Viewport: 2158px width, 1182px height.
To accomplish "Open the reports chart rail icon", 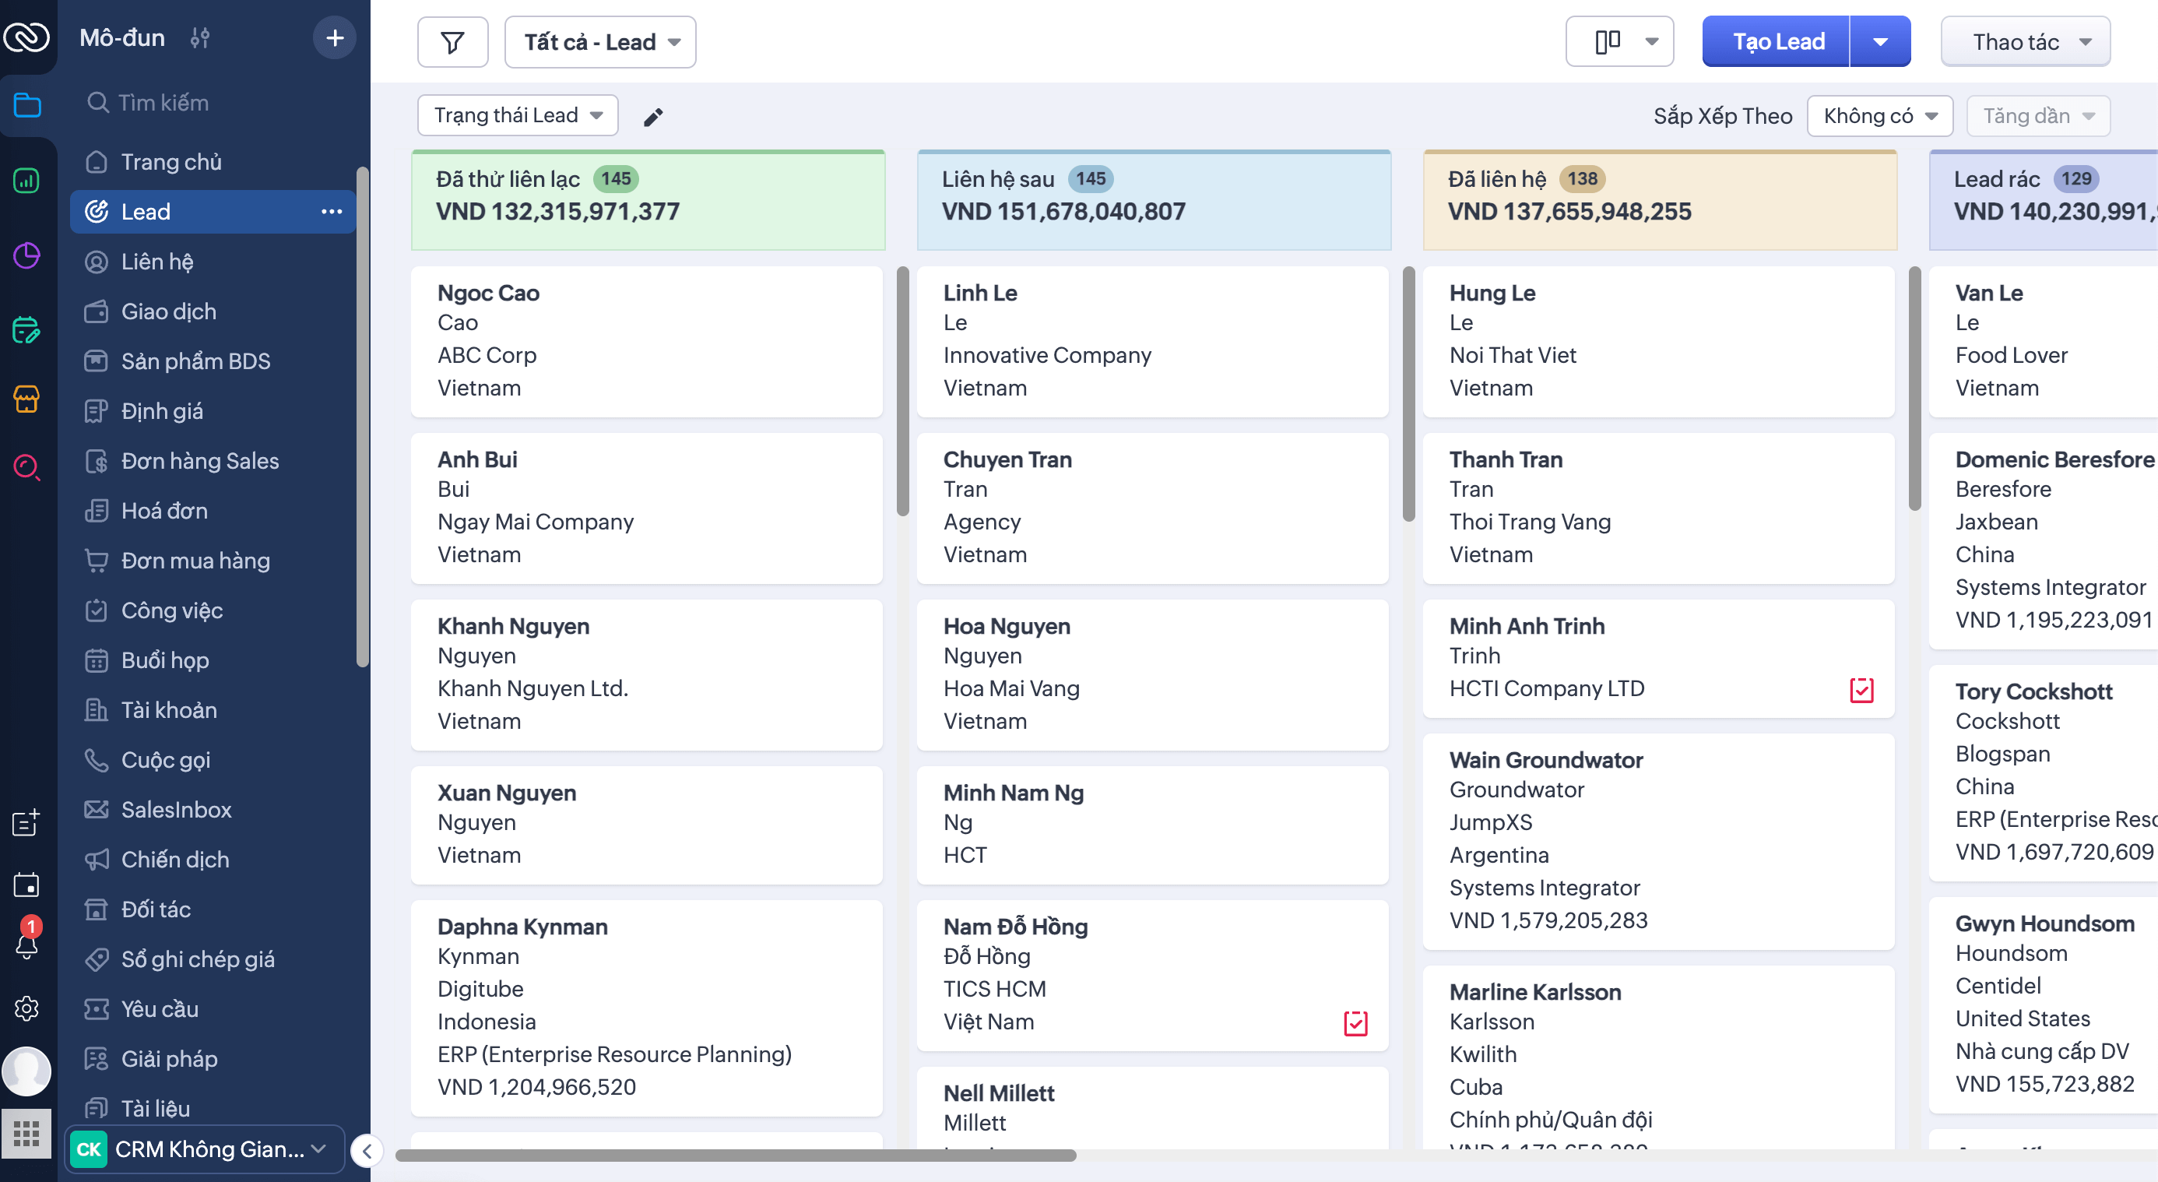I will coord(26,180).
